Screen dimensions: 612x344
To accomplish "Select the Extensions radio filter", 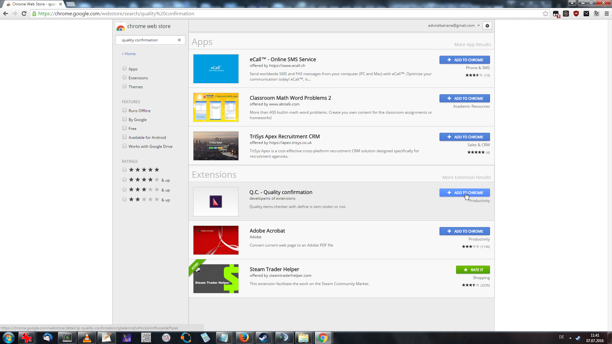I will [124, 78].
